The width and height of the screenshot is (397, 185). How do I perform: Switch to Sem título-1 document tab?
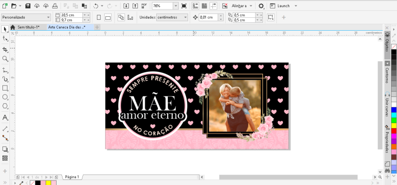point(28,27)
